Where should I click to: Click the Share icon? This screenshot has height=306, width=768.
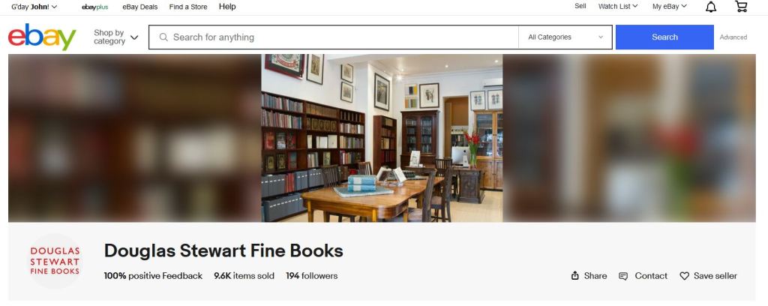575,276
